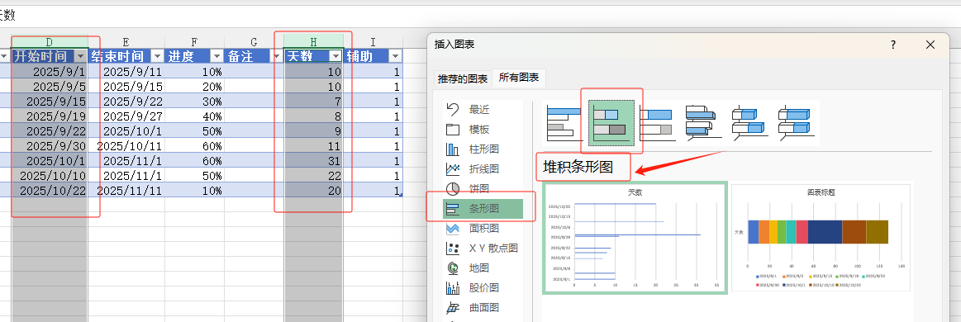Select the 条形图 bar chart category
The width and height of the screenshot is (961, 322).
pos(483,208)
